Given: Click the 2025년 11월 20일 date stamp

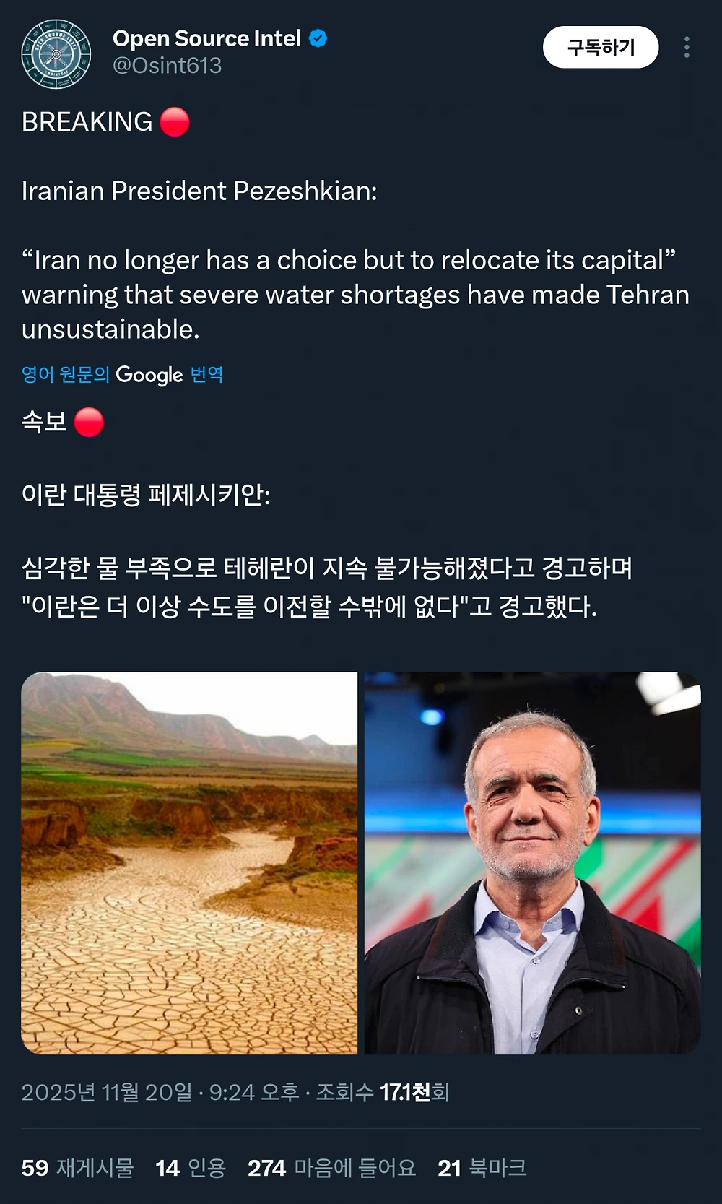Looking at the screenshot, I should [107, 1092].
